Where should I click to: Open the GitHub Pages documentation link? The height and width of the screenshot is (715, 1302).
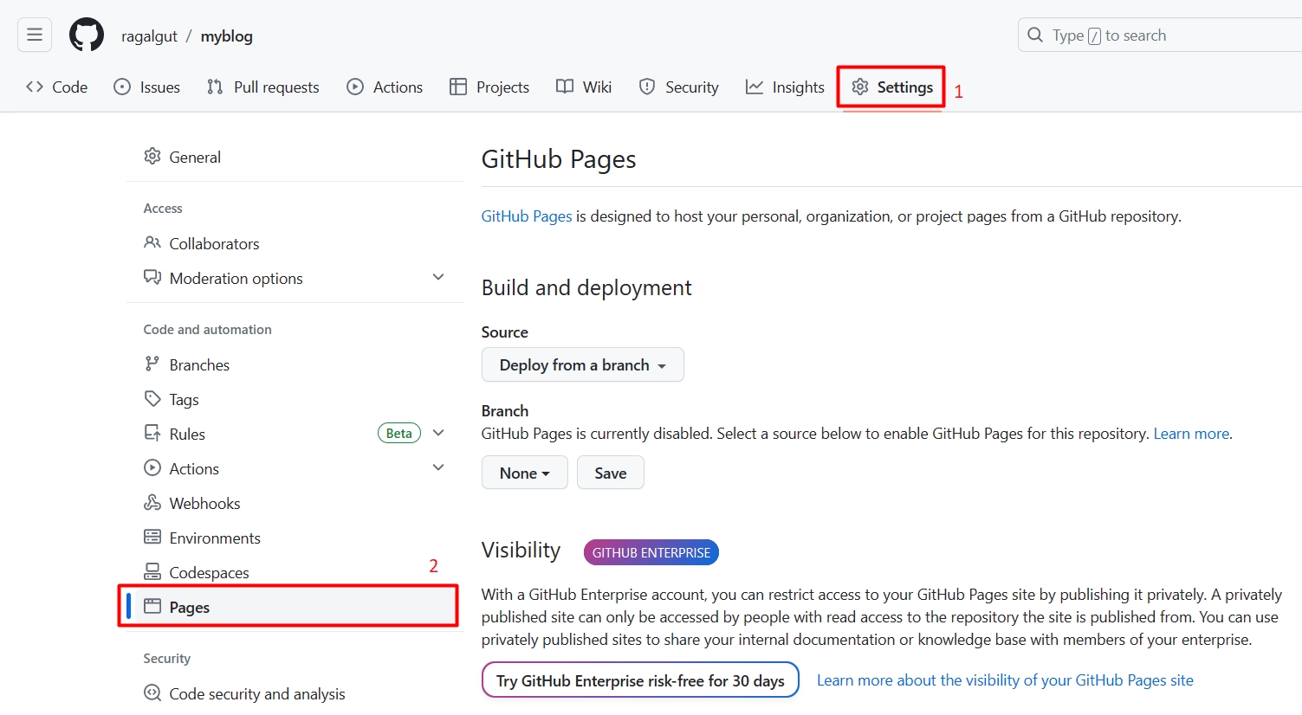(527, 216)
